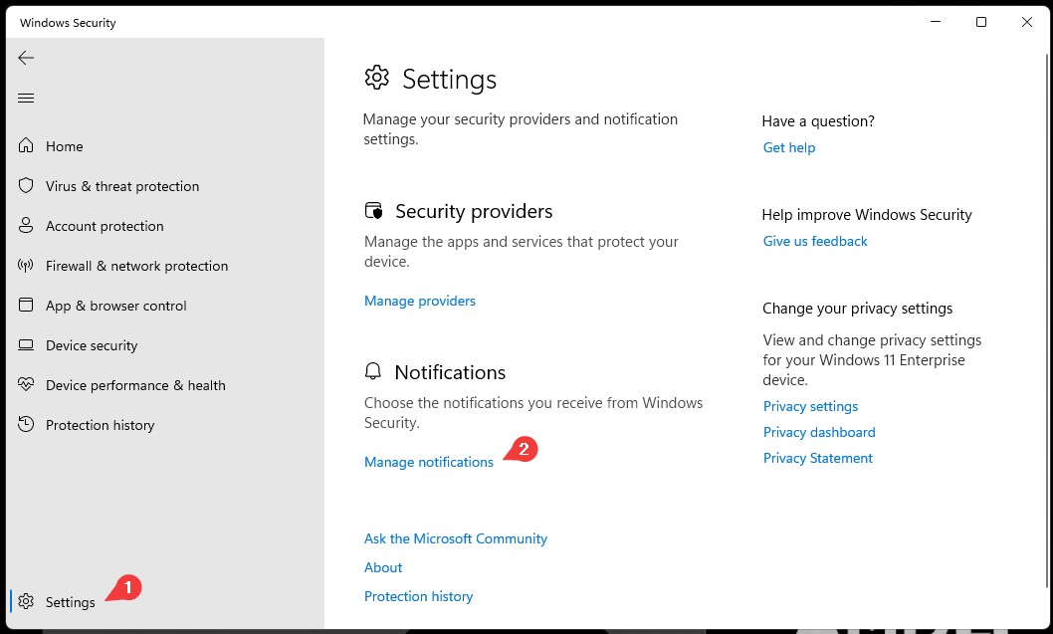Open Manage providers link

coord(419,301)
